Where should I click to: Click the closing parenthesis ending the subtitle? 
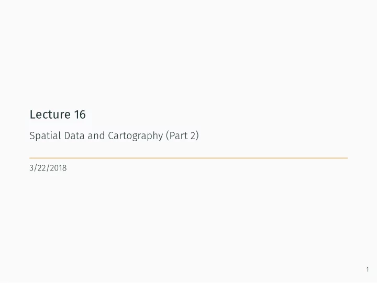197,135
